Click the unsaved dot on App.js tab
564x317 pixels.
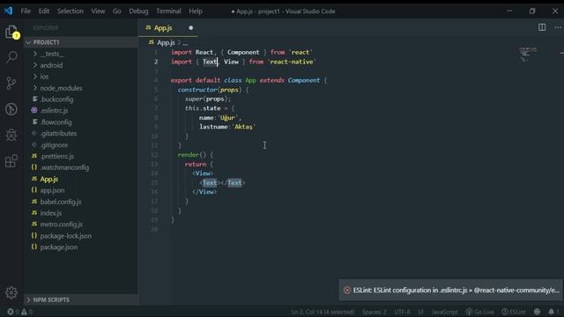[x=190, y=27]
